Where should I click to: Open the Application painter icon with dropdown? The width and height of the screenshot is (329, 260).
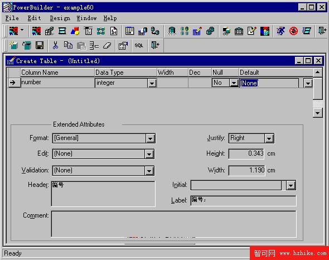(14, 31)
